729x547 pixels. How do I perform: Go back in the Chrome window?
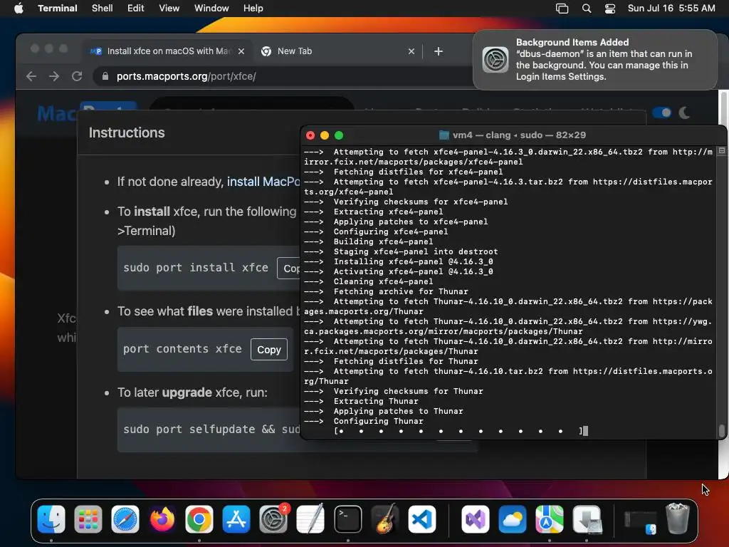(x=31, y=76)
